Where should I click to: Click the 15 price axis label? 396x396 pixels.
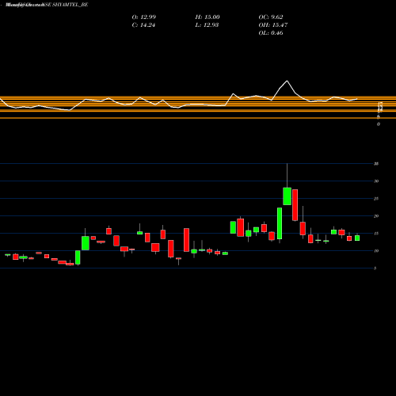[x=376, y=234]
